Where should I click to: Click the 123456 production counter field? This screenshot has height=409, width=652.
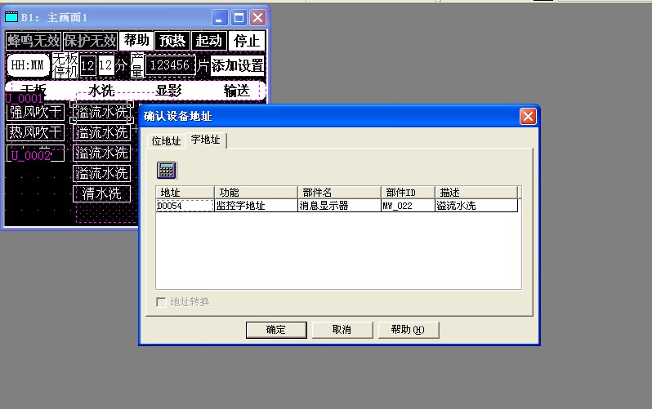point(171,65)
